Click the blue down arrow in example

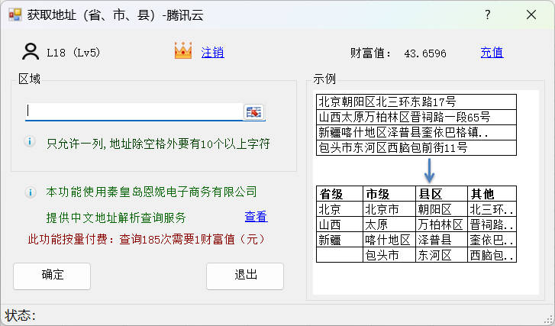(430, 170)
